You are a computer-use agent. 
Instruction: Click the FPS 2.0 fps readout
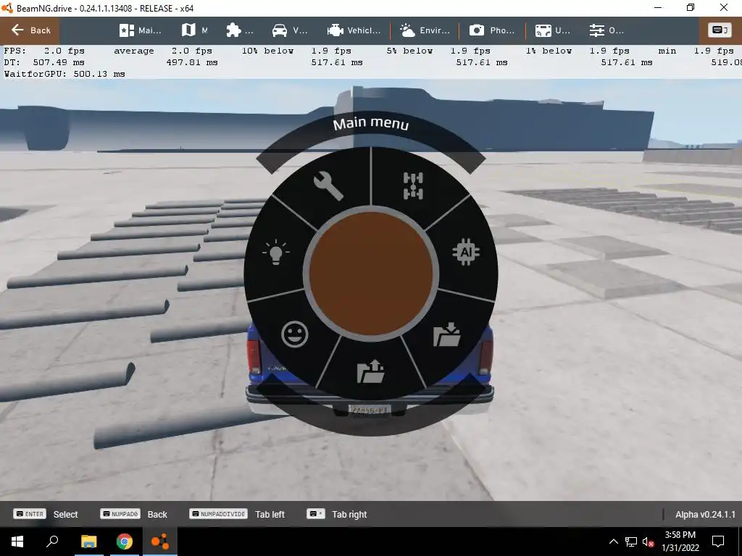tap(44, 51)
